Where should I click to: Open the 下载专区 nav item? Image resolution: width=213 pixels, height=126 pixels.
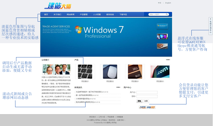coord(123,15)
